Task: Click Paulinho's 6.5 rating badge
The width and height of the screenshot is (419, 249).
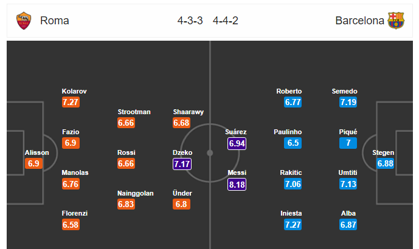Action: tap(293, 143)
